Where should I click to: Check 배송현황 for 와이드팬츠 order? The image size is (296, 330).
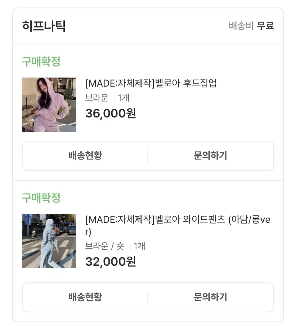coord(85,297)
